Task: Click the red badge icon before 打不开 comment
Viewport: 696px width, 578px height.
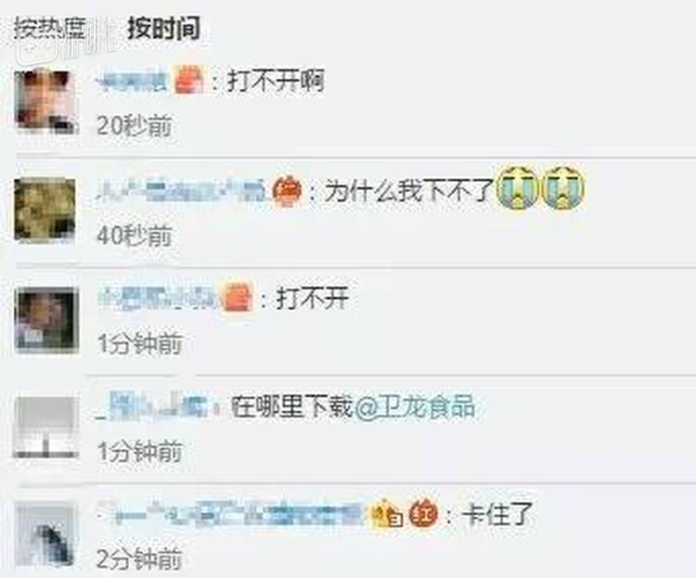Action: [238, 297]
